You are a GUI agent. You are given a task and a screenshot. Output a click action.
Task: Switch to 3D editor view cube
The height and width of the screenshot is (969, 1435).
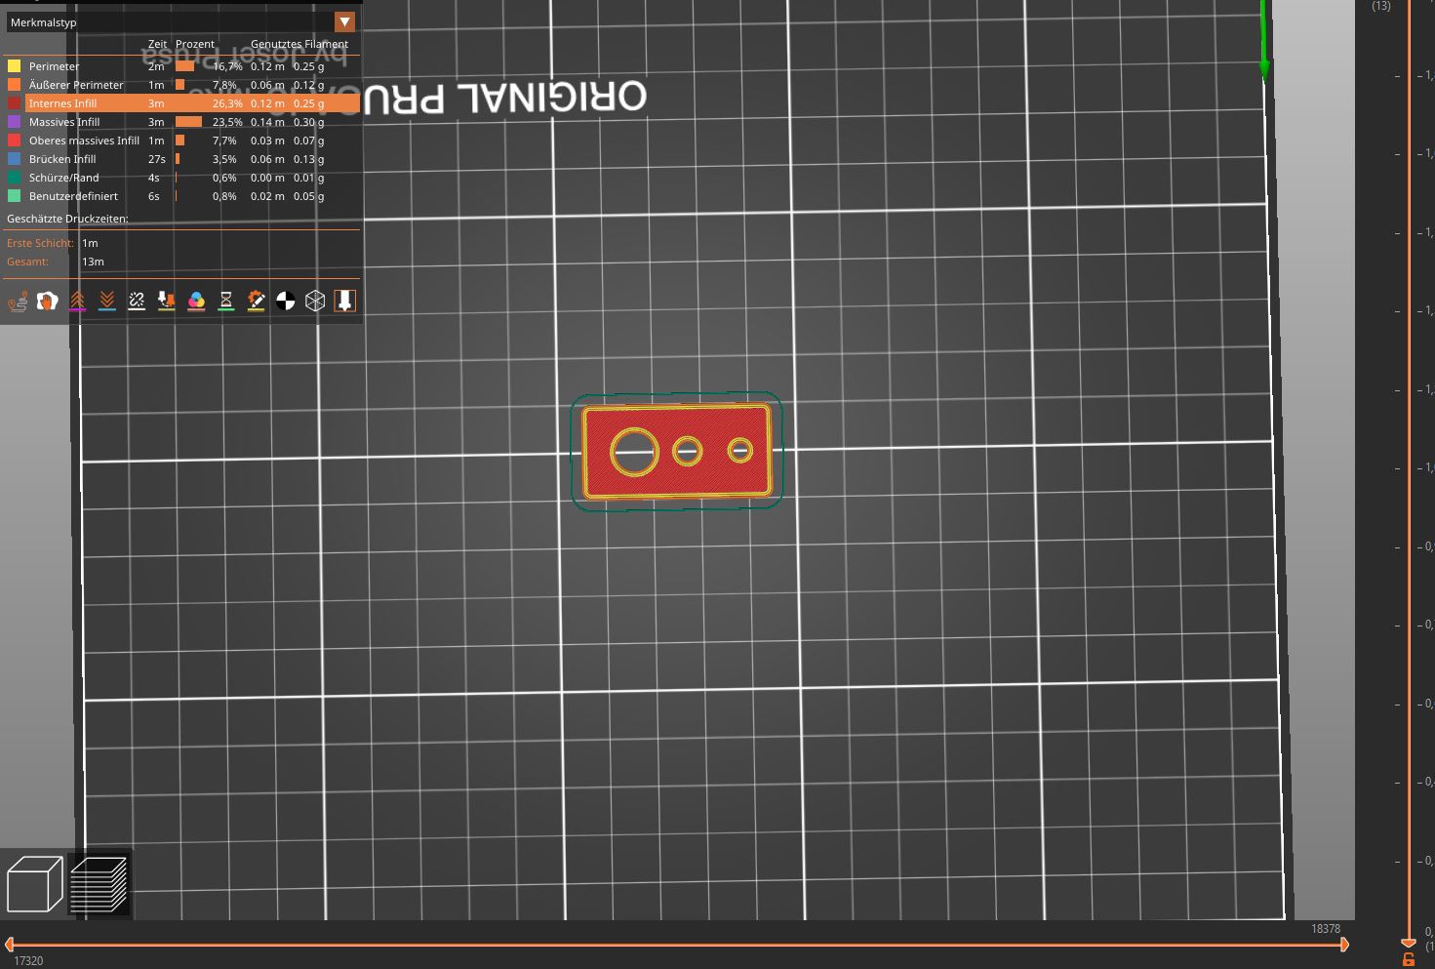click(x=34, y=884)
